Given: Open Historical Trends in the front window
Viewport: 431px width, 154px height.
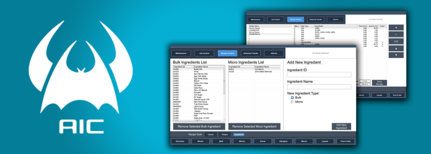Looking at the screenshot, I should [251, 53].
